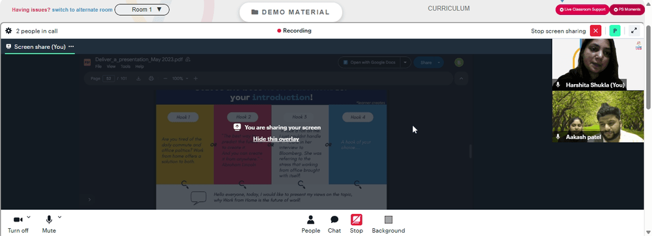Click the speech bubble icon on the slide
Screen dimensions: 652x236
(198, 198)
